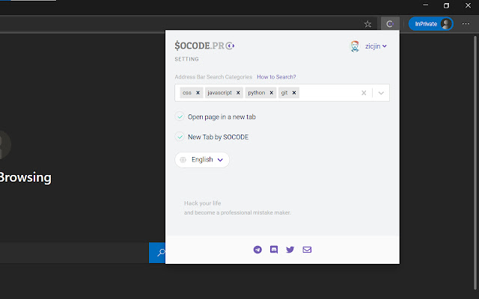Click the page search box
The width and height of the screenshot is (479, 299).
pos(74,253)
